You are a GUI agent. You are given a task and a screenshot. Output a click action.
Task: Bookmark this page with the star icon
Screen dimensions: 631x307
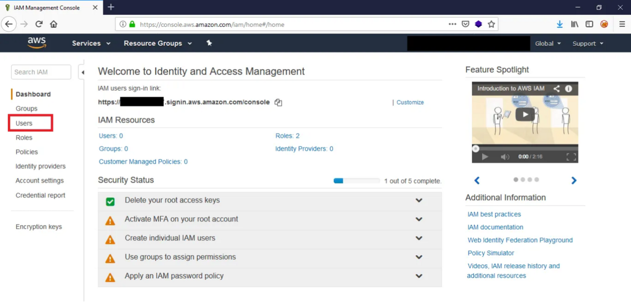tap(491, 24)
